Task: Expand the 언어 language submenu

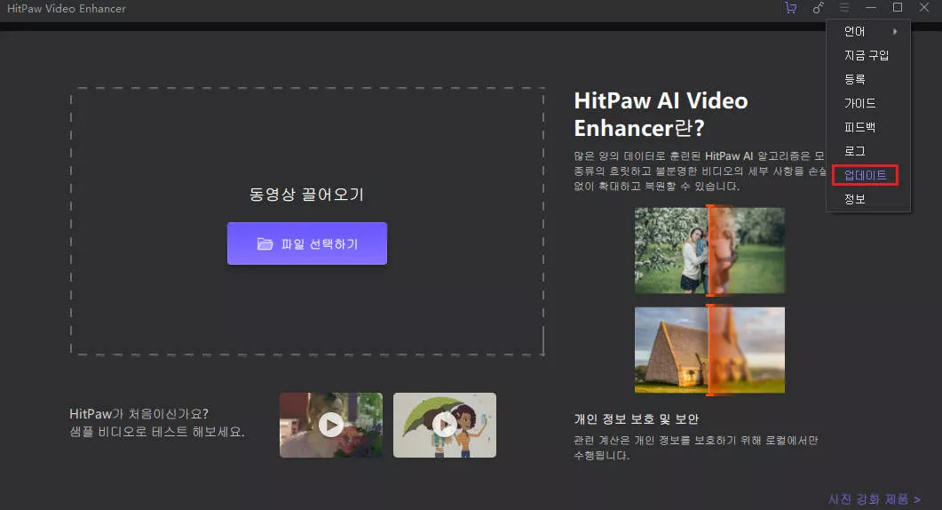Action: (x=868, y=31)
